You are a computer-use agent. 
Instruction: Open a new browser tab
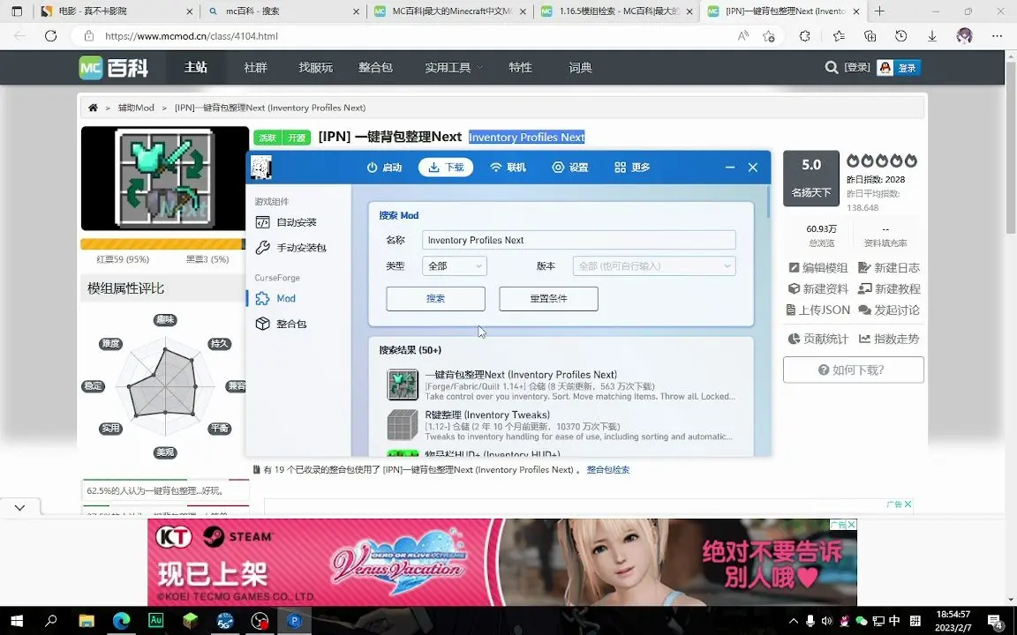879,11
